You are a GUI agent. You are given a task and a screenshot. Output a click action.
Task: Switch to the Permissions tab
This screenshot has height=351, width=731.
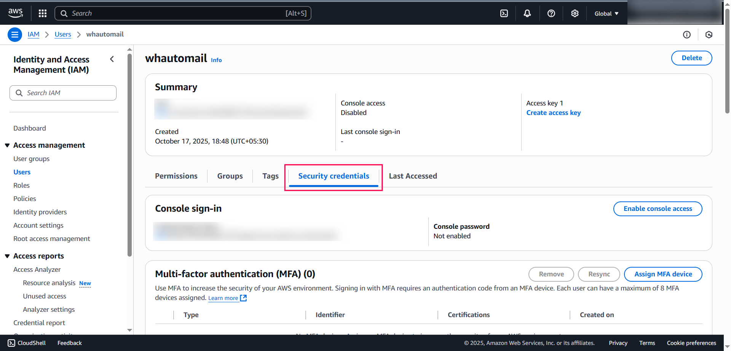[x=176, y=176]
